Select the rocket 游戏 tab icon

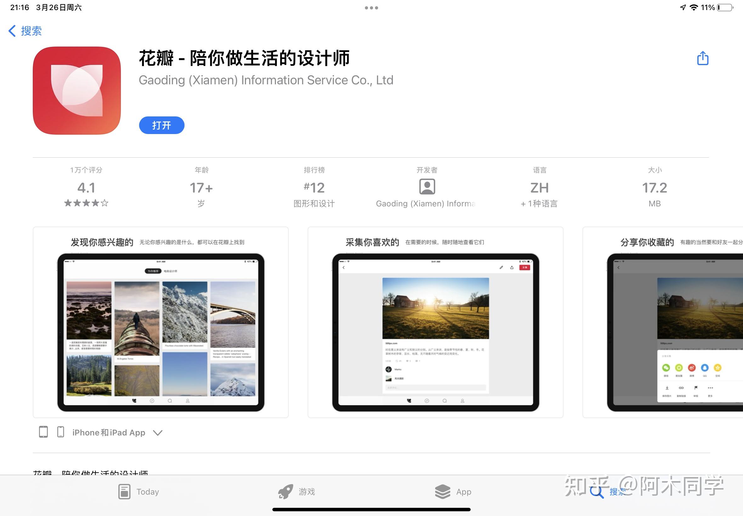click(285, 491)
